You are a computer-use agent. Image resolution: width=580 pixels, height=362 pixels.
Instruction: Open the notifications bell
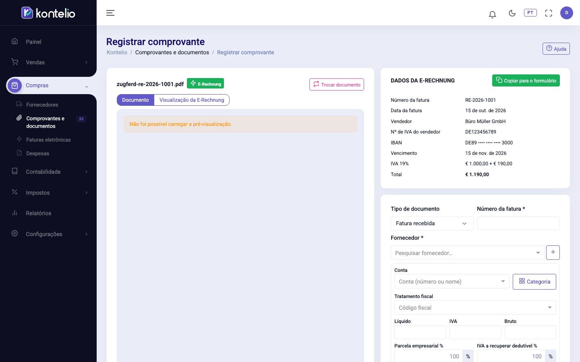492,14
